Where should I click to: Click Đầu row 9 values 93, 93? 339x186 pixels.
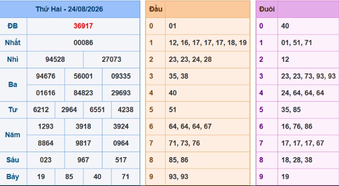178,177
